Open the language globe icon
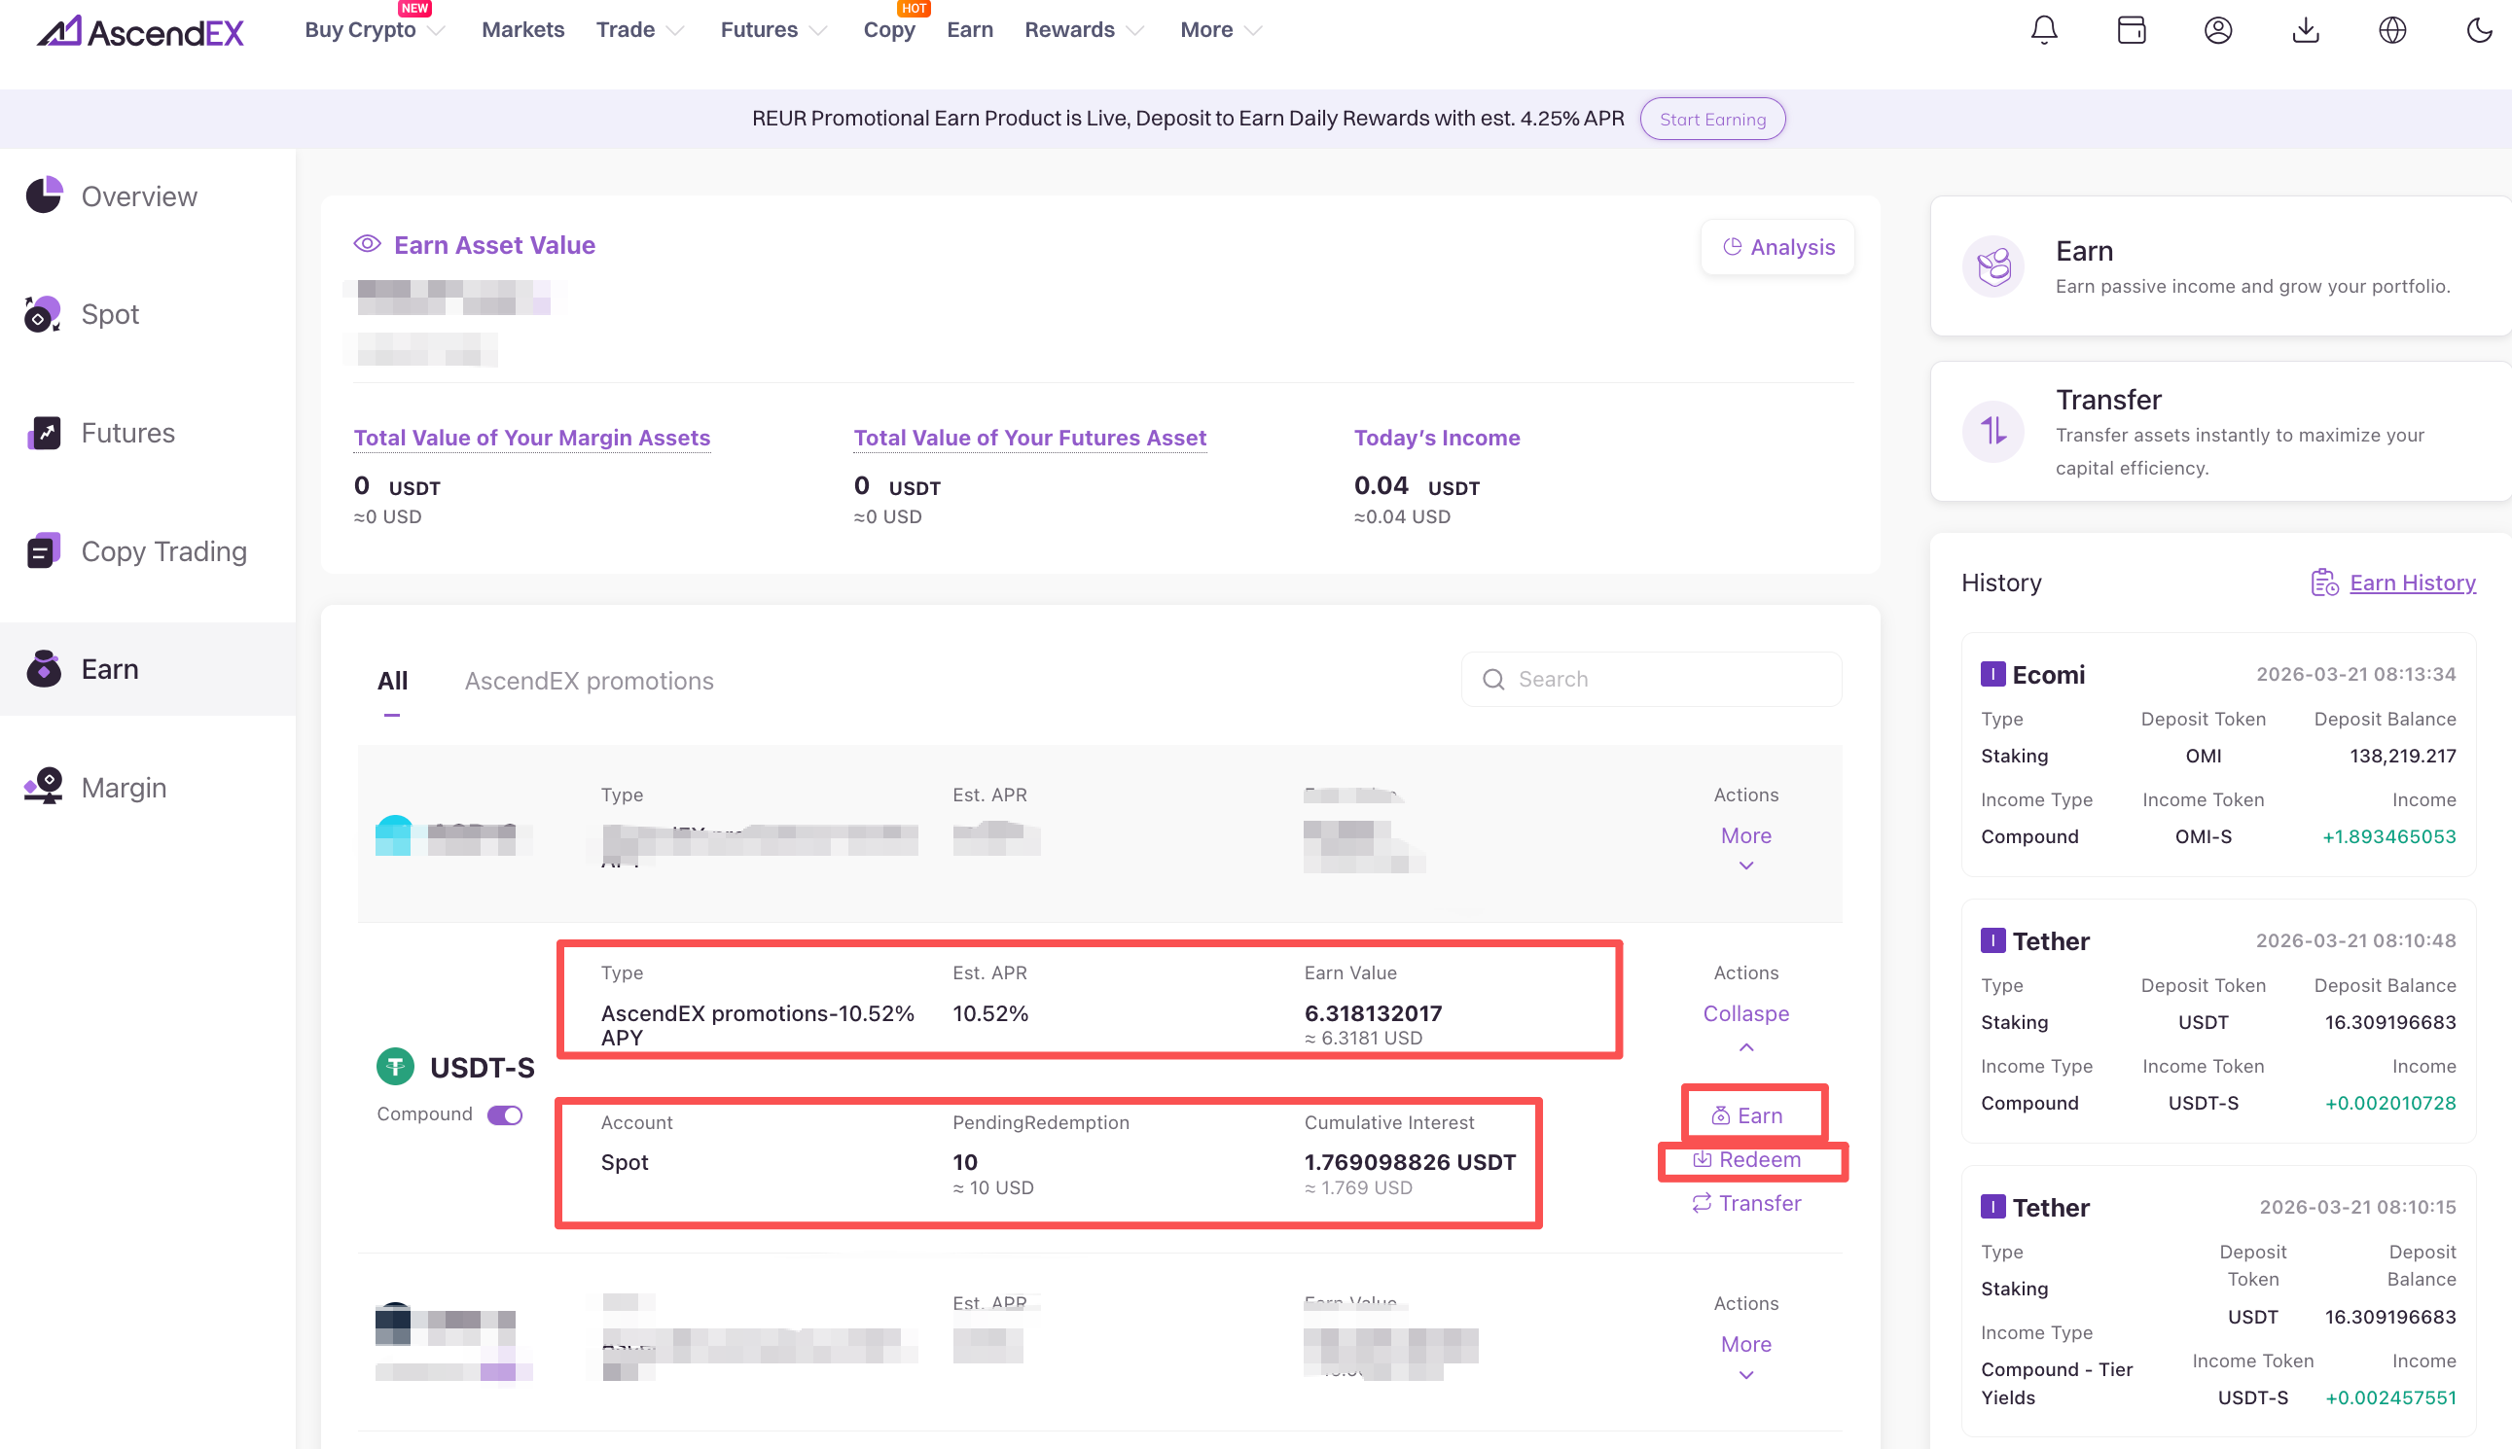This screenshot has width=2512, height=1449. pos(2391,30)
